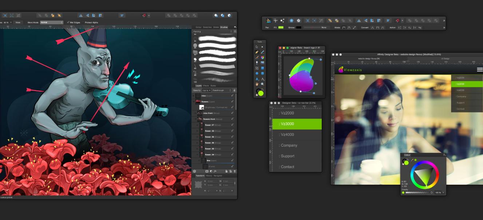The height and width of the screenshot is (220, 483).
Task: Select the Fill colour wheel tool in Tools panel
Action: (x=262, y=57)
